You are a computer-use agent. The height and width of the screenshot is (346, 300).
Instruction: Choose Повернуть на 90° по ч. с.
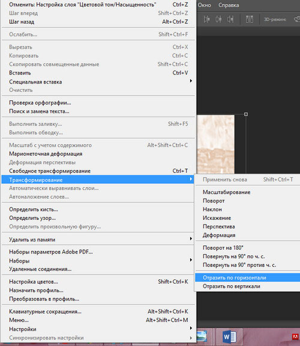tap(248, 256)
